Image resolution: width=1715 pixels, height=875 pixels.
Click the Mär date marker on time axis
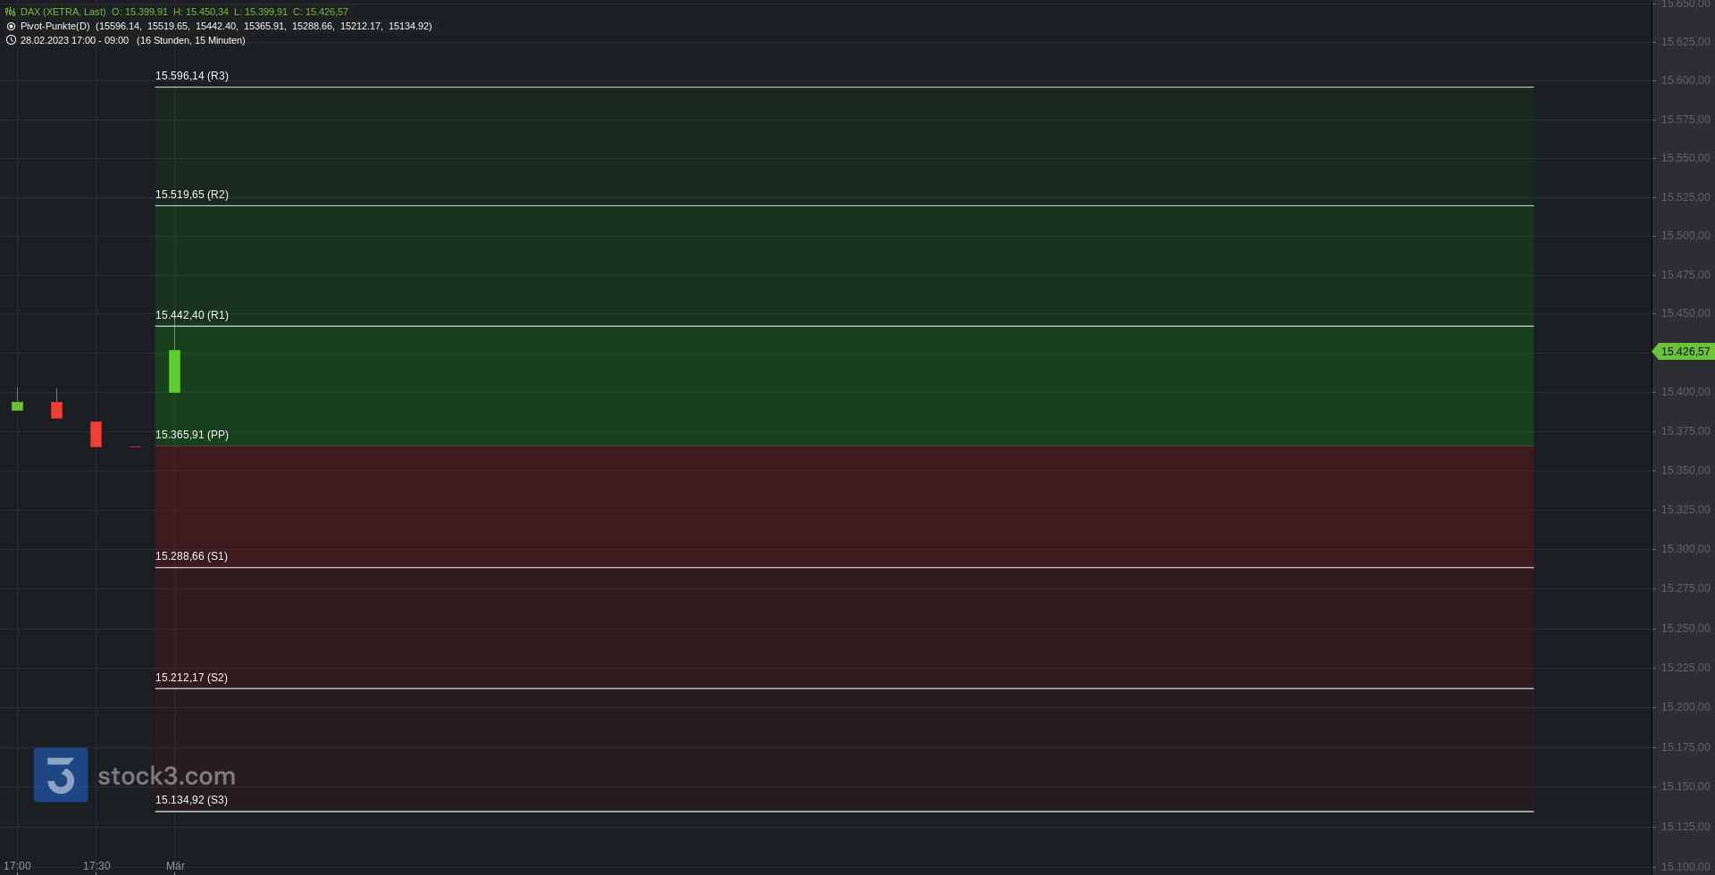point(175,866)
